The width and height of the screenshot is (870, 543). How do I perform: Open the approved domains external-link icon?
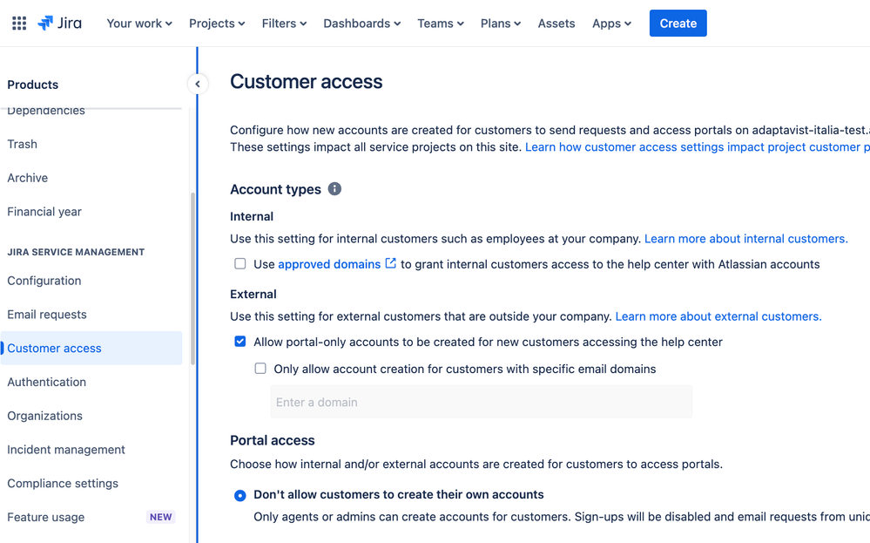click(391, 263)
